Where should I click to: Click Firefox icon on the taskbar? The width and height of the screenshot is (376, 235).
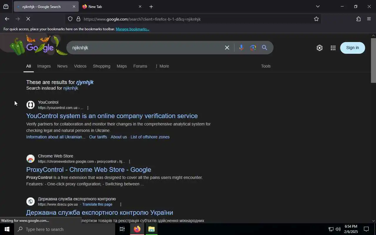click(137, 229)
